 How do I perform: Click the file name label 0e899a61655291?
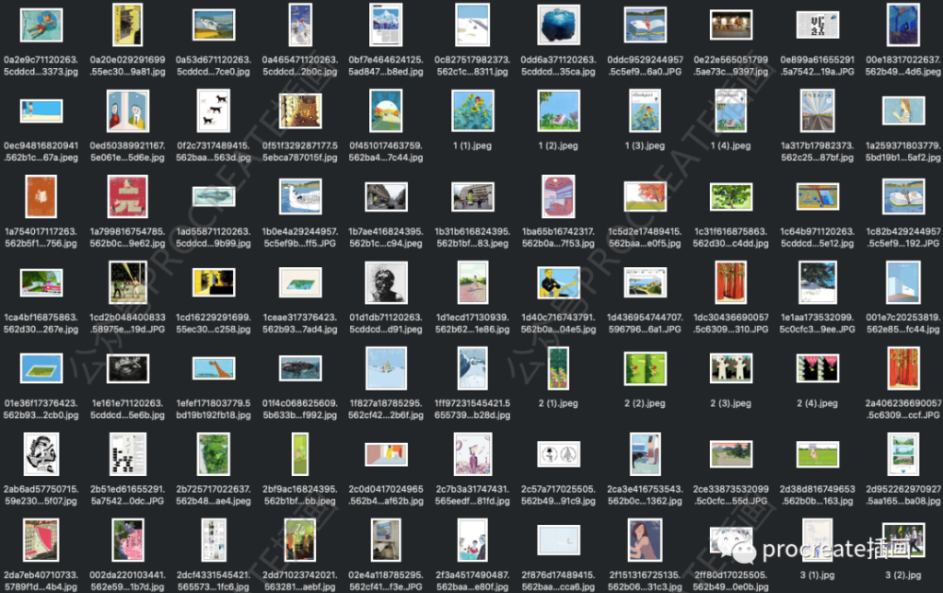coord(818,62)
